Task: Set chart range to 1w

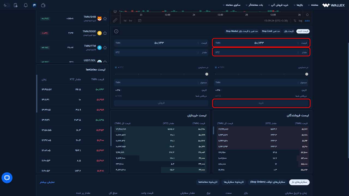Action: pos(130,21)
